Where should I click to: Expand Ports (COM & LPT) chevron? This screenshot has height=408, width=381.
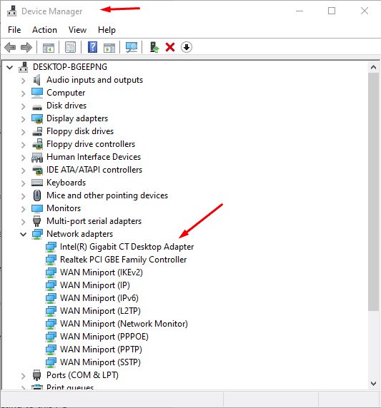tap(23, 376)
